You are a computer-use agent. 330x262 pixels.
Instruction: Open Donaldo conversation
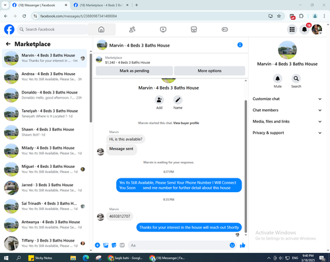click(x=44, y=95)
